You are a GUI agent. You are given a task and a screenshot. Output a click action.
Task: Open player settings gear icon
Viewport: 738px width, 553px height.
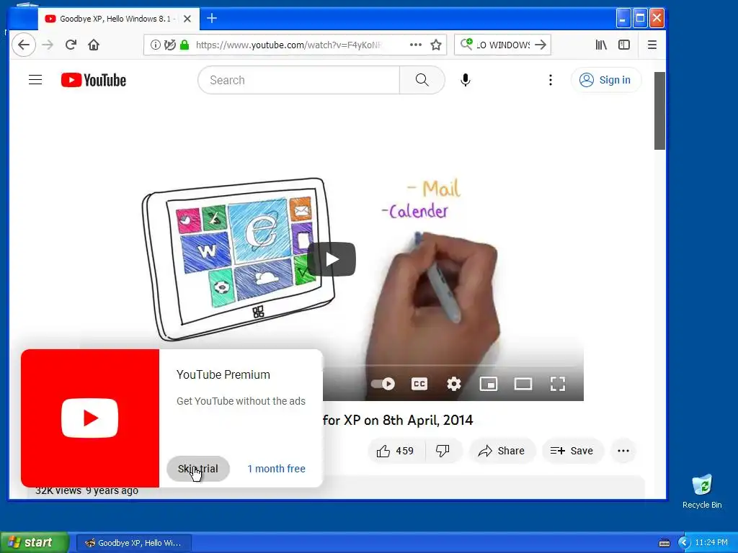point(454,385)
